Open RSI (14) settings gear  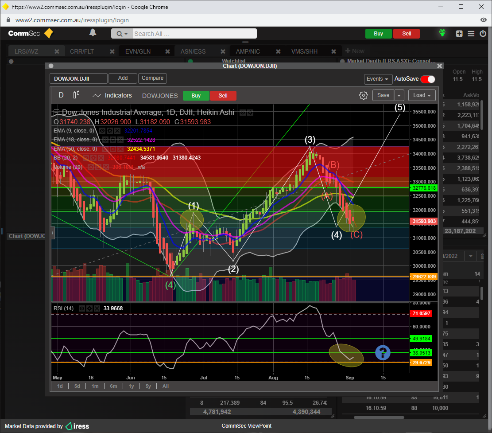pyautogui.click(x=89, y=308)
